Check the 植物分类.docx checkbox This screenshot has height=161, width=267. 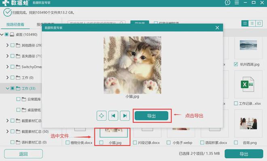(68, 142)
